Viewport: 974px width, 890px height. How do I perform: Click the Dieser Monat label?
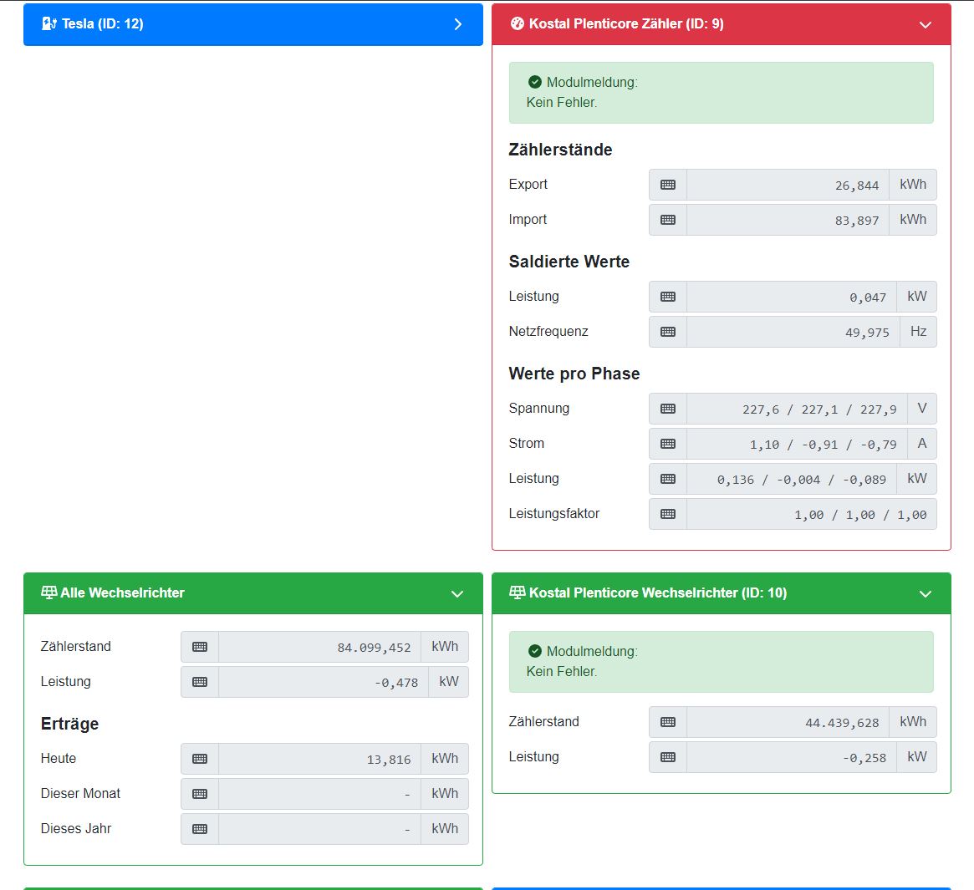tap(80, 793)
